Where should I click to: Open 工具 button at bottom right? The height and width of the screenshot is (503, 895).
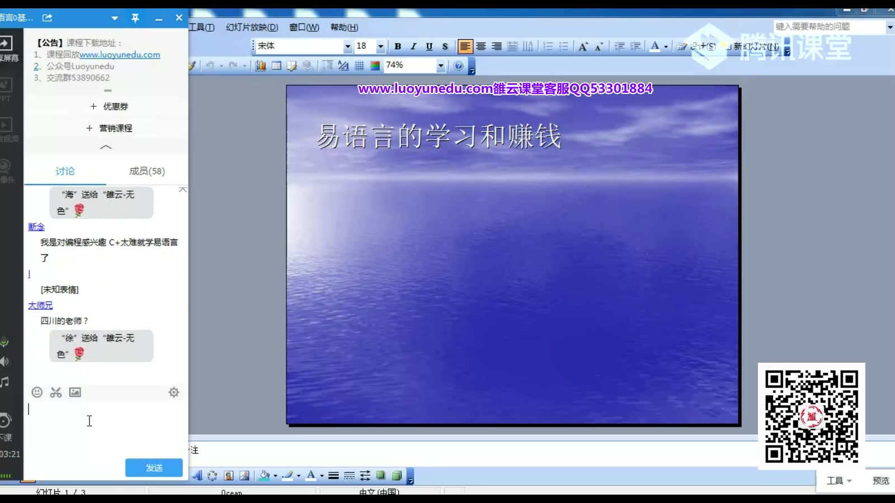point(839,481)
